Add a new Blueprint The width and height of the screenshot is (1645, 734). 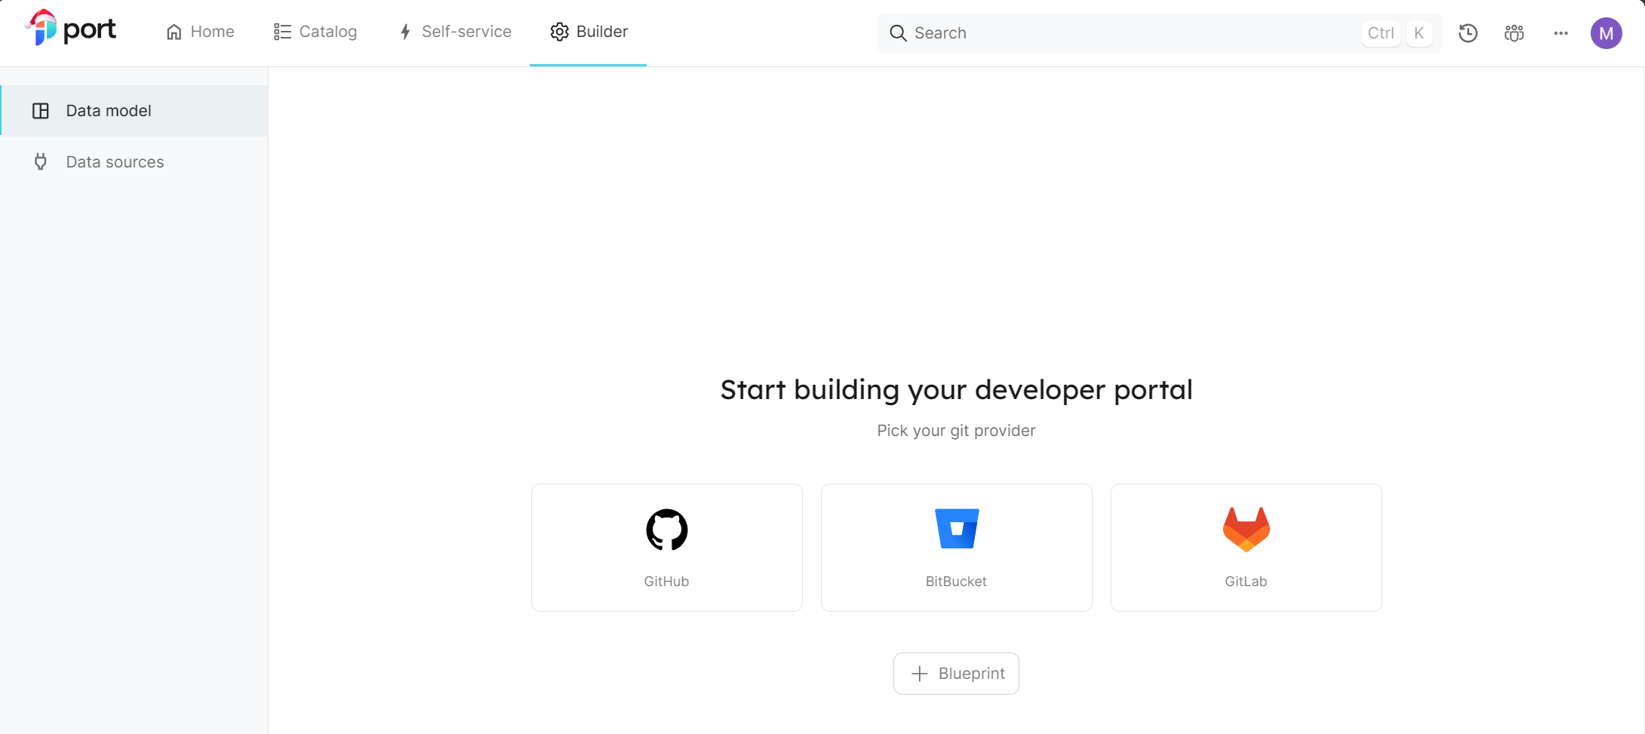[956, 674]
